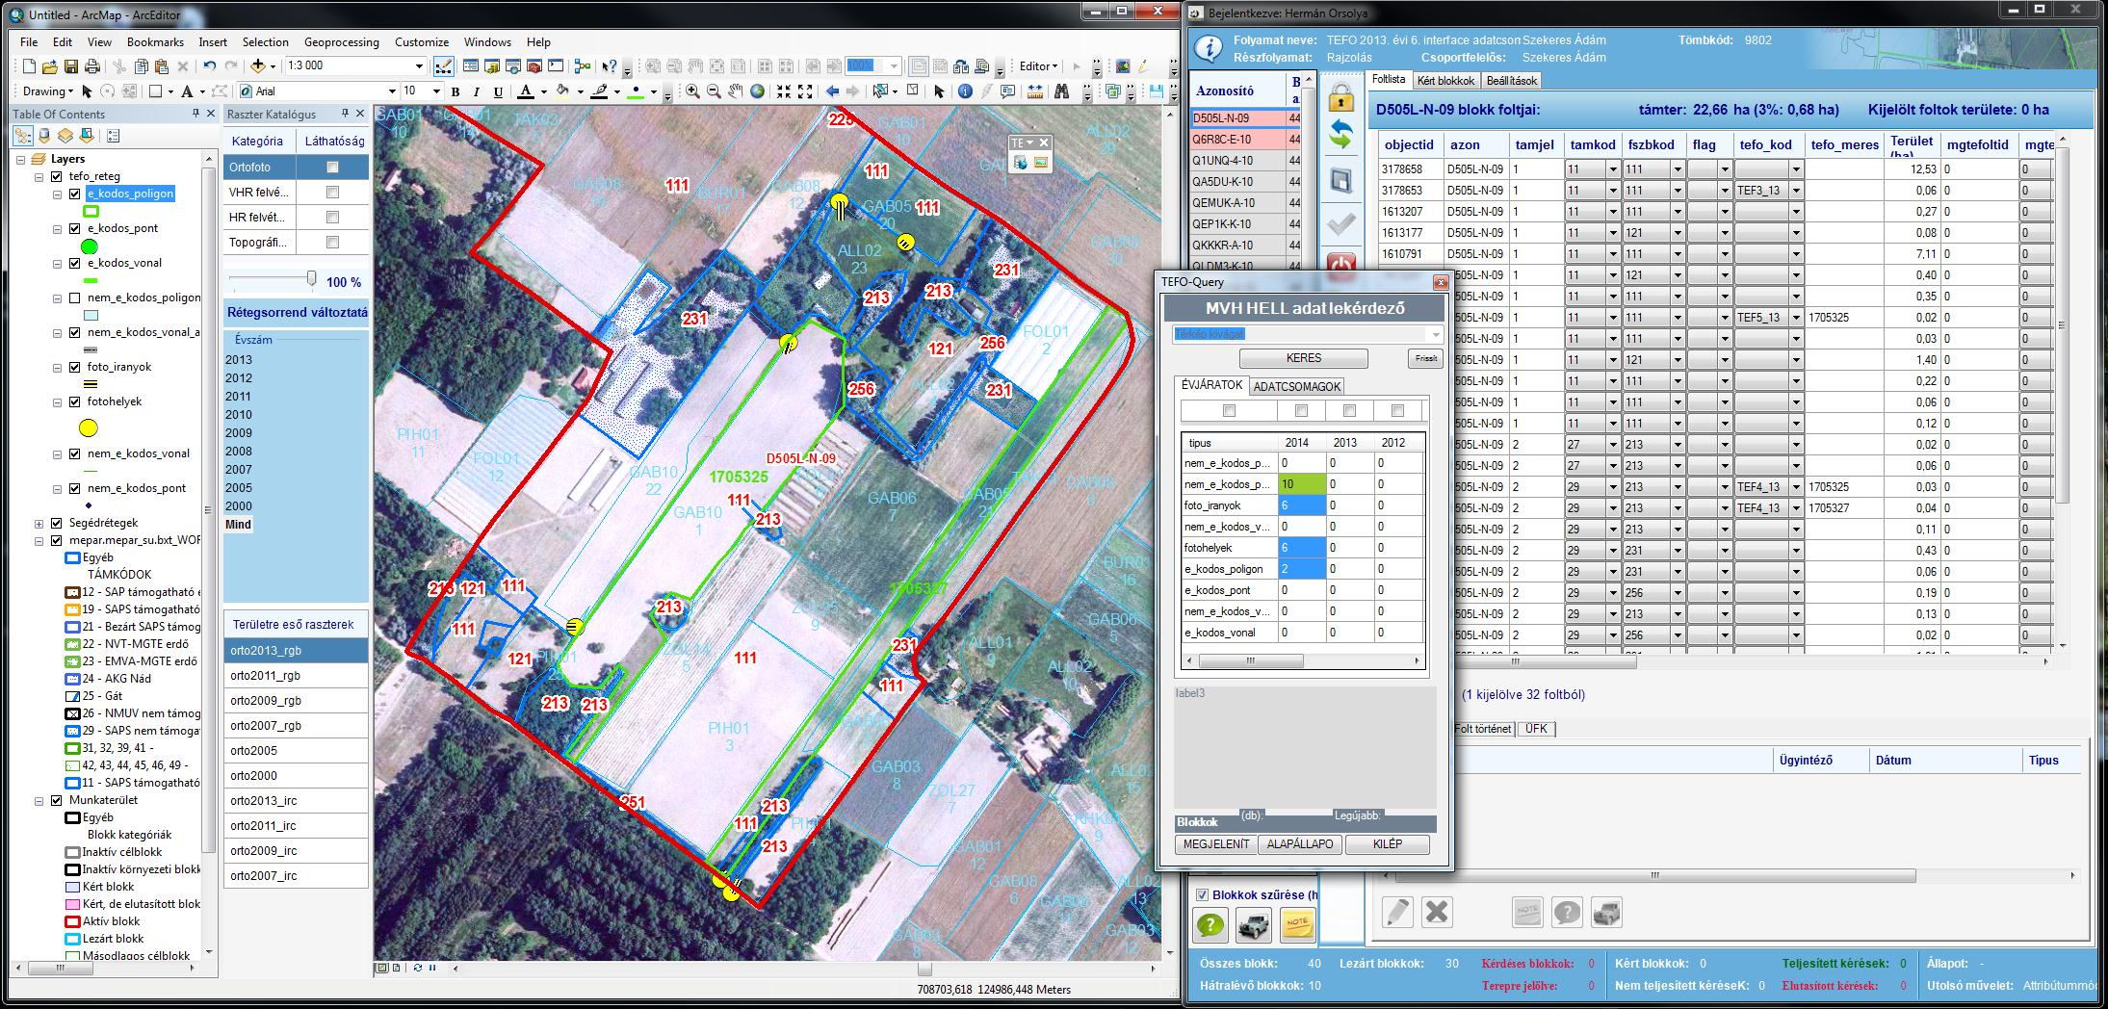Open the Editor dropdown menu

[x=1038, y=66]
